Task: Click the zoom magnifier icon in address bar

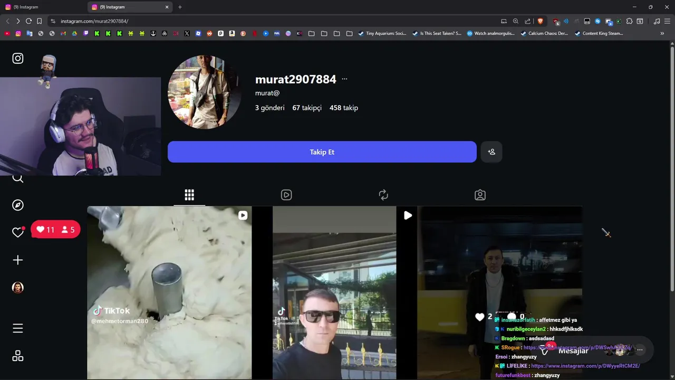Action: (x=516, y=21)
